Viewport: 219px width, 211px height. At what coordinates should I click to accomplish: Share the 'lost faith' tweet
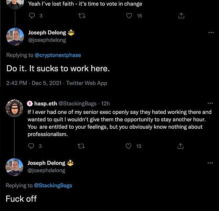tap(181, 16)
